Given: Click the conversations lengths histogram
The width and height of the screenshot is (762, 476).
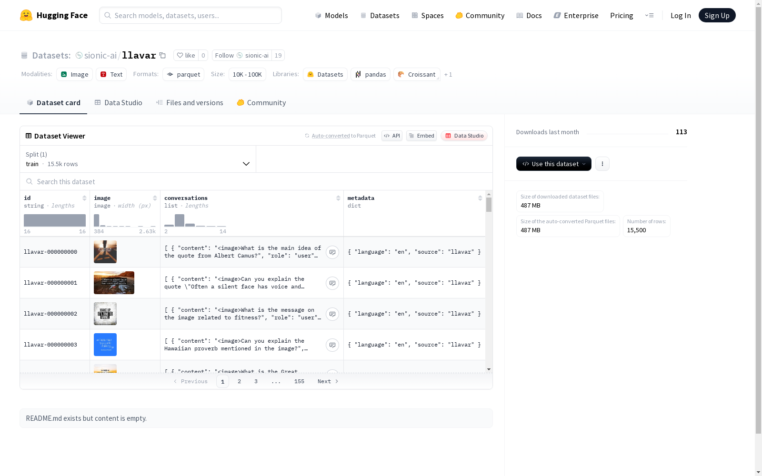Looking at the screenshot, I should point(195,220).
